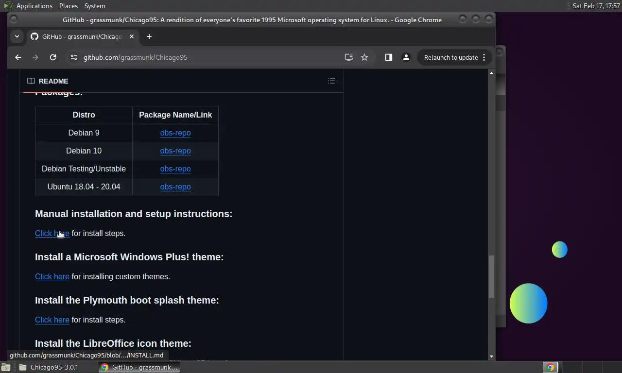Open the obs-repo link for Debian 10
The image size is (622, 373).
(175, 151)
